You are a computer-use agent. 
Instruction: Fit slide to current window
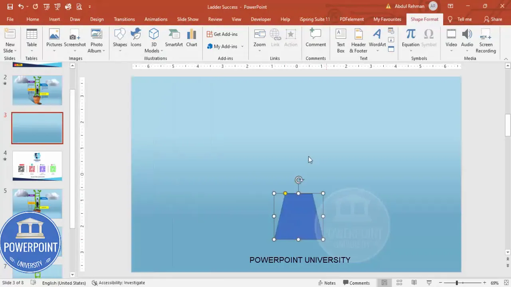click(506, 283)
